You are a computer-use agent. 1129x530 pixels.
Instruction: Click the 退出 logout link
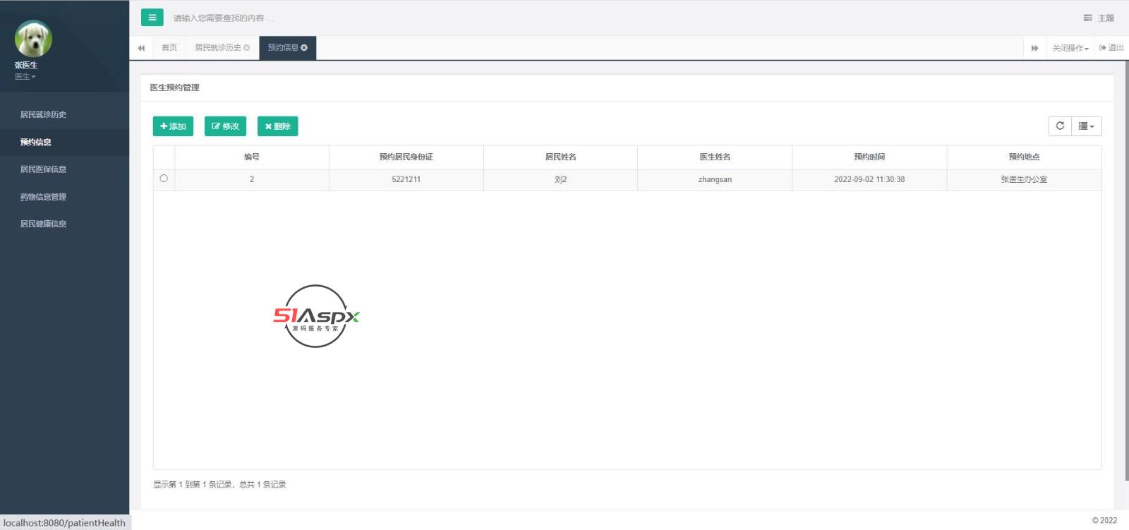(x=1111, y=47)
